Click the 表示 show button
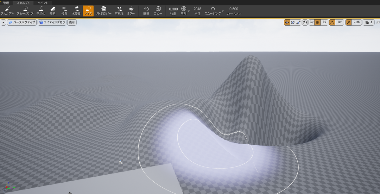Viewport: 380px width, 194px height. [72, 22]
